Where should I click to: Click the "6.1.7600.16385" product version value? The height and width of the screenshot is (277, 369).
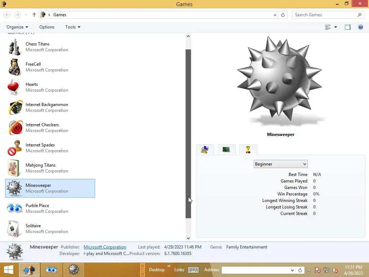pos(178,254)
